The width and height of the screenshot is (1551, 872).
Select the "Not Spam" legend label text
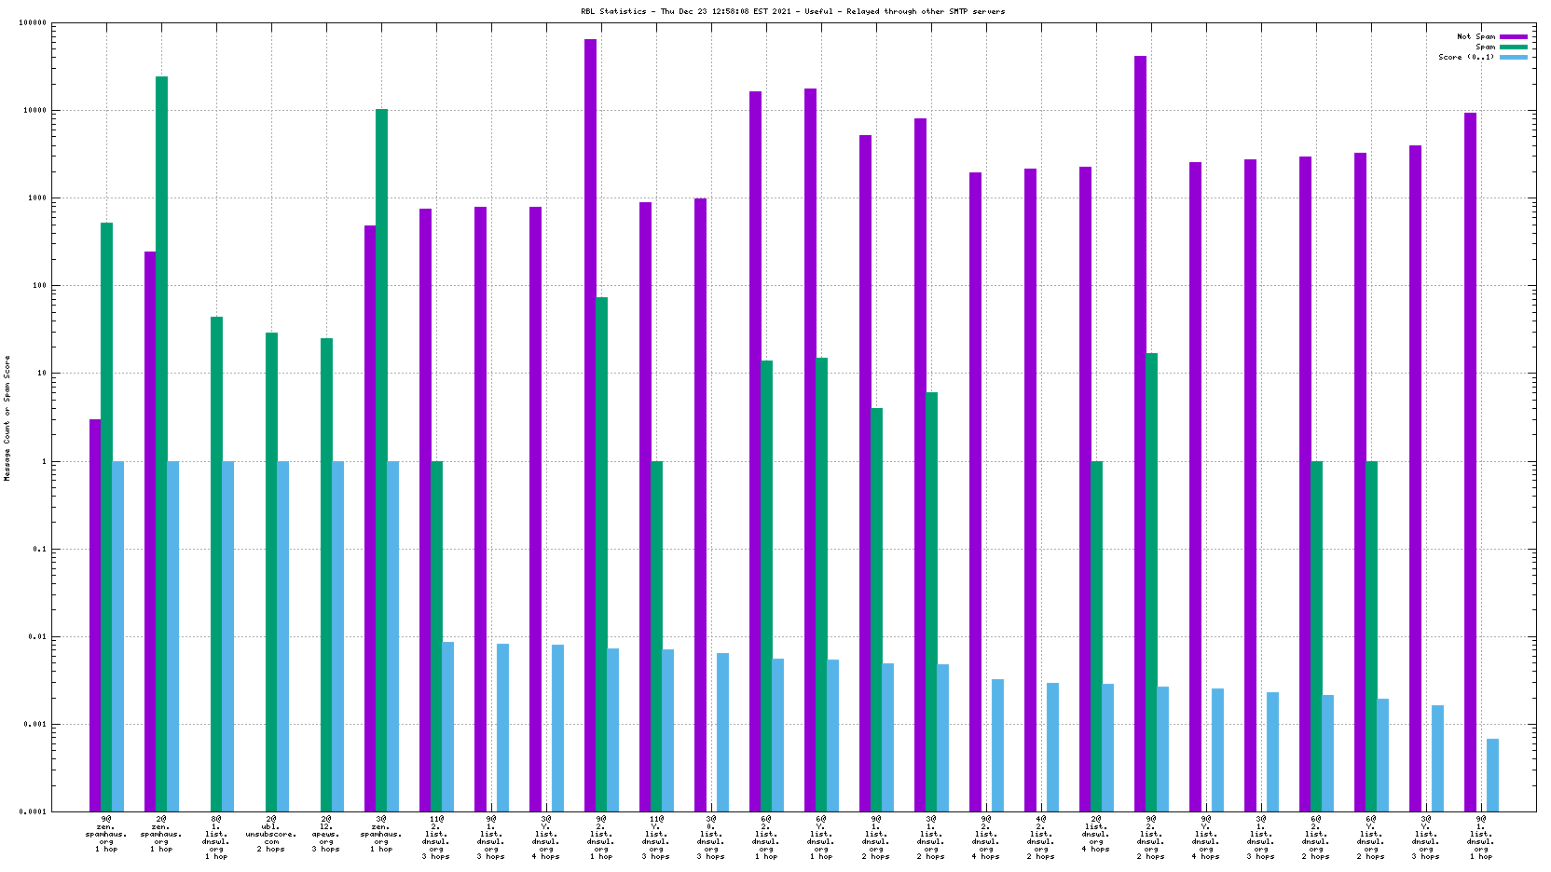1476,36
